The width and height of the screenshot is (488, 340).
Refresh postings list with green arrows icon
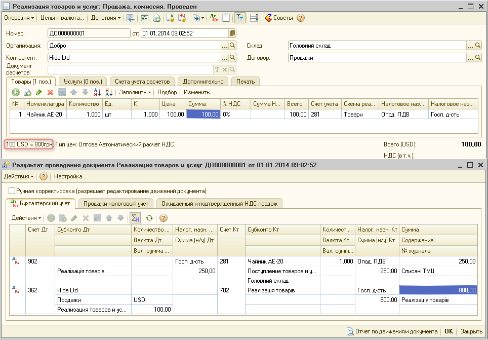149,218
